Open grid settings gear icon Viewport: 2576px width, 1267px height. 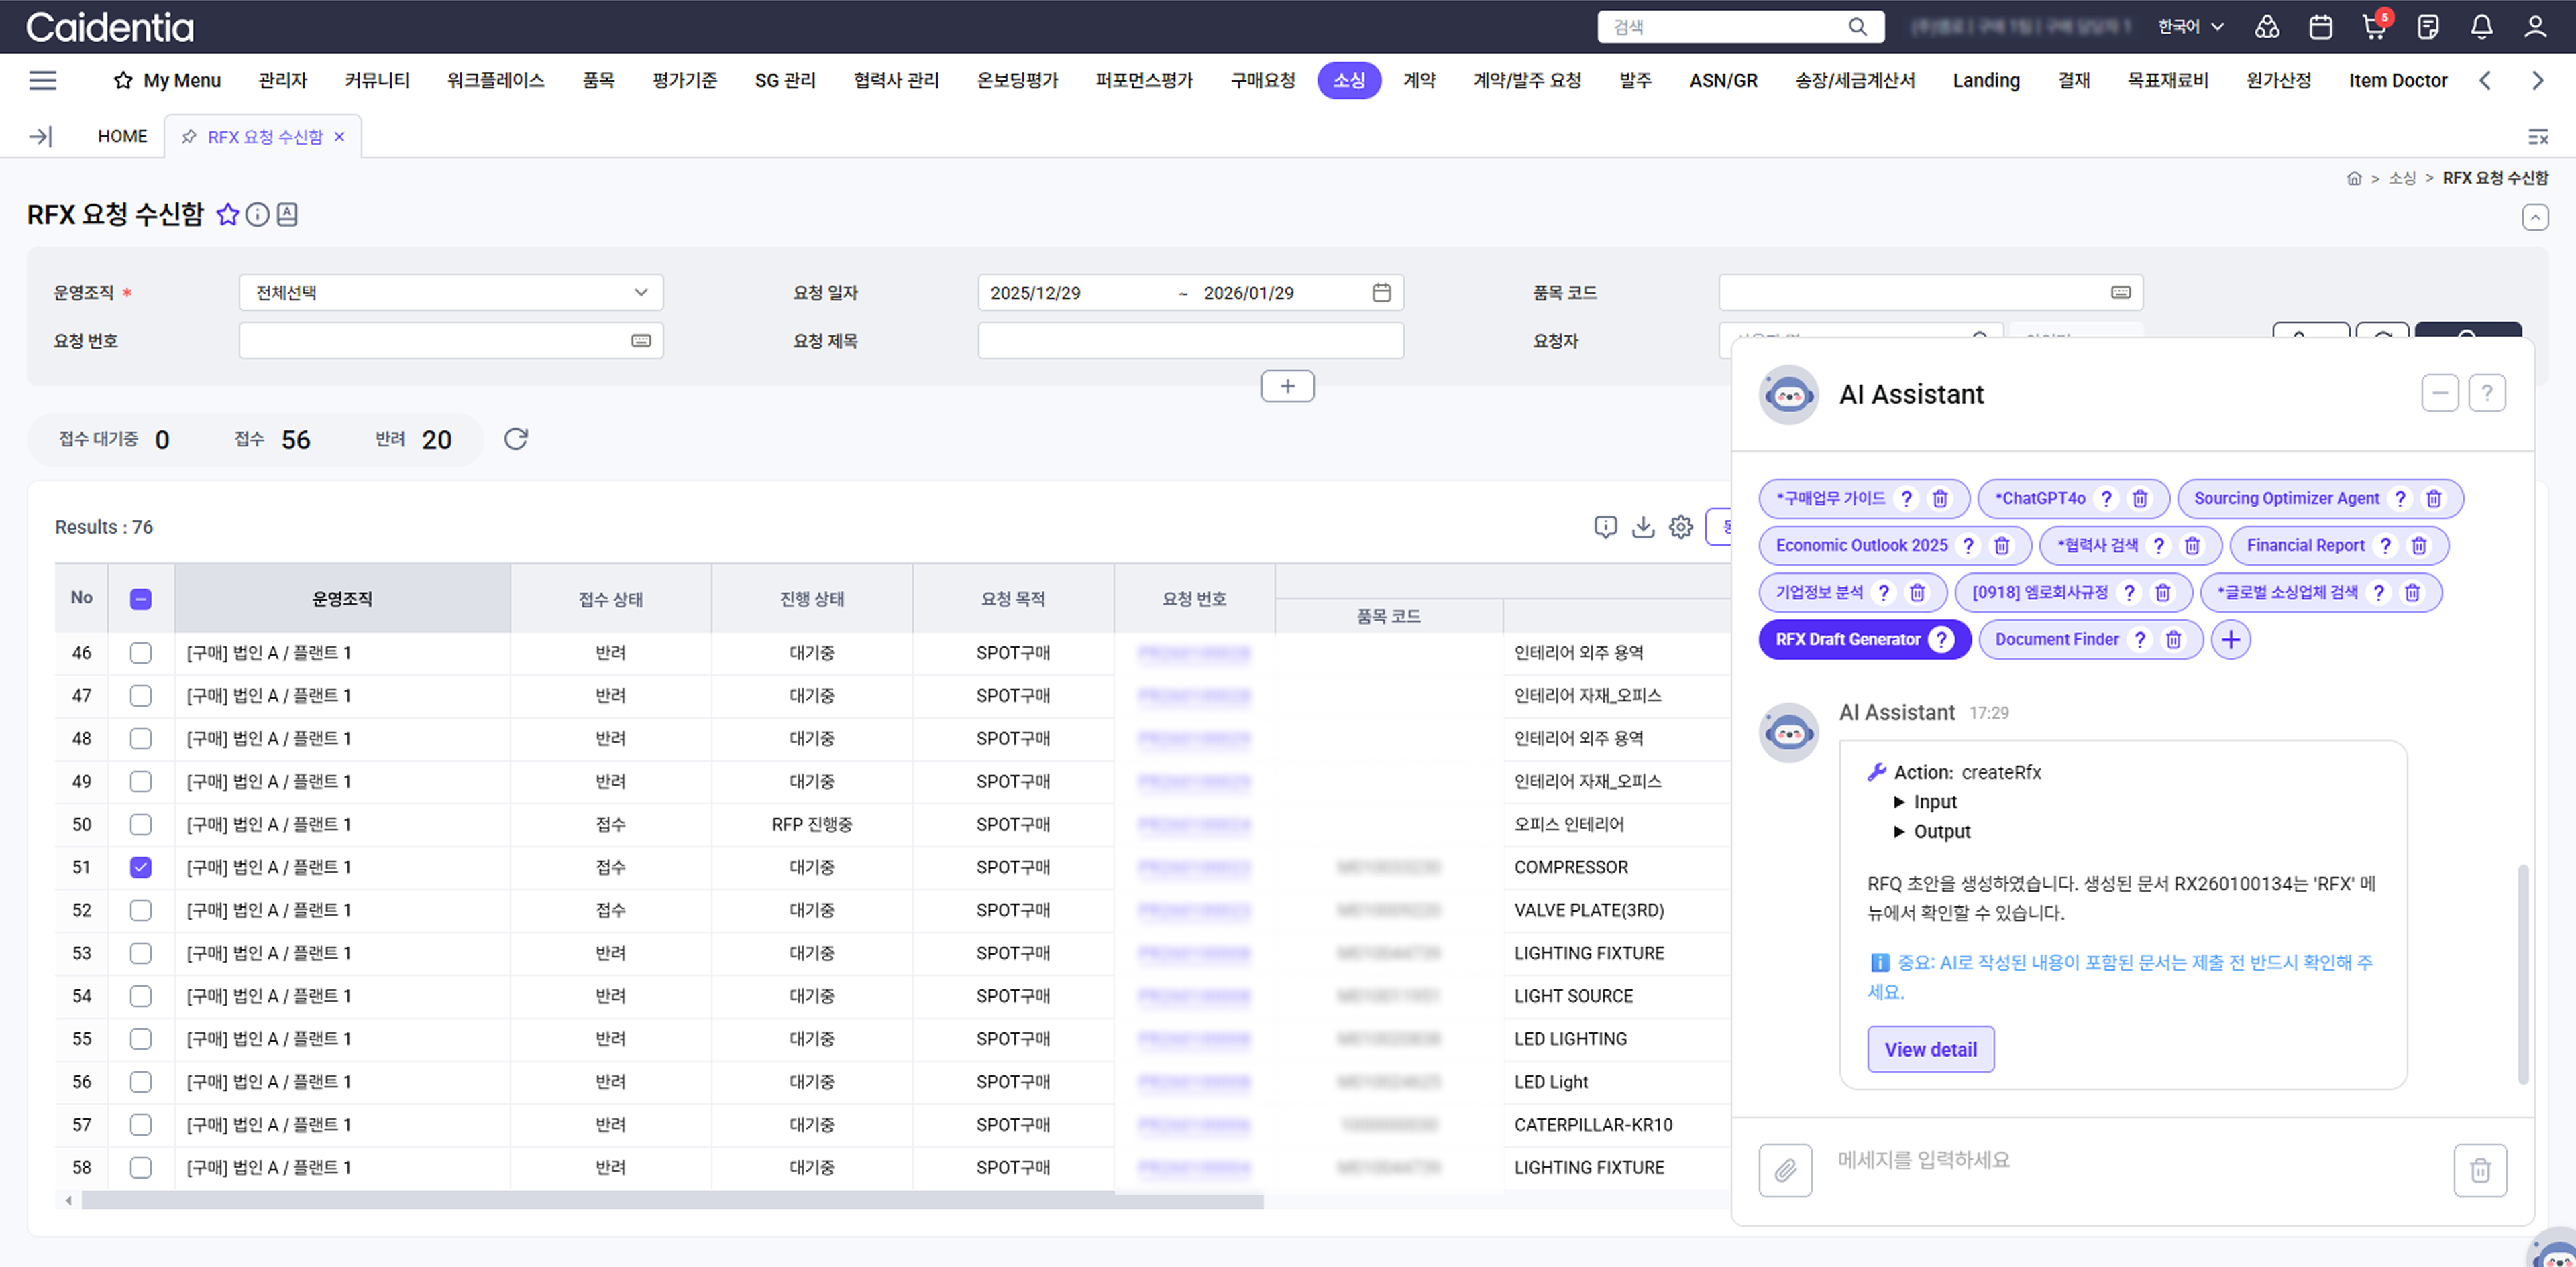coord(1681,527)
